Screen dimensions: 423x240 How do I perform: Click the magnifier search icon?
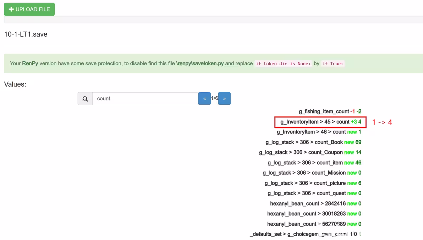click(85, 99)
